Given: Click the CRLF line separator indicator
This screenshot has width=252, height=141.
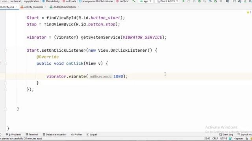Looking at the screenshot, I should tap(215, 138).
